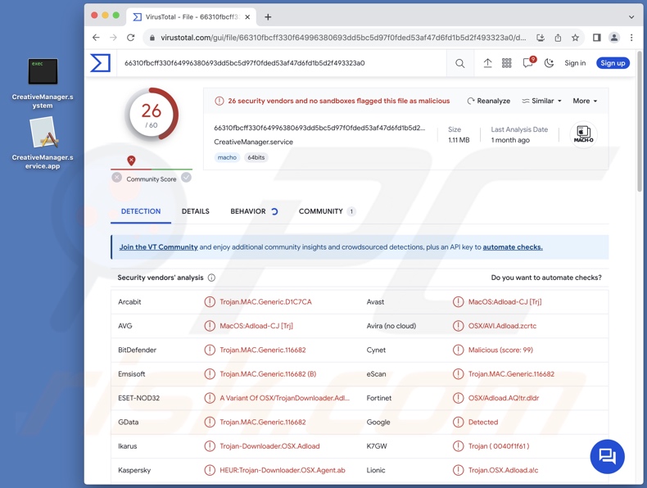Open a new browser tab
This screenshot has width=647, height=488.
click(x=268, y=17)
